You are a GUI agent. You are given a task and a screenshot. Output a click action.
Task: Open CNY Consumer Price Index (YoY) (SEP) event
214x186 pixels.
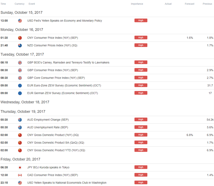[x=53, y=38]
